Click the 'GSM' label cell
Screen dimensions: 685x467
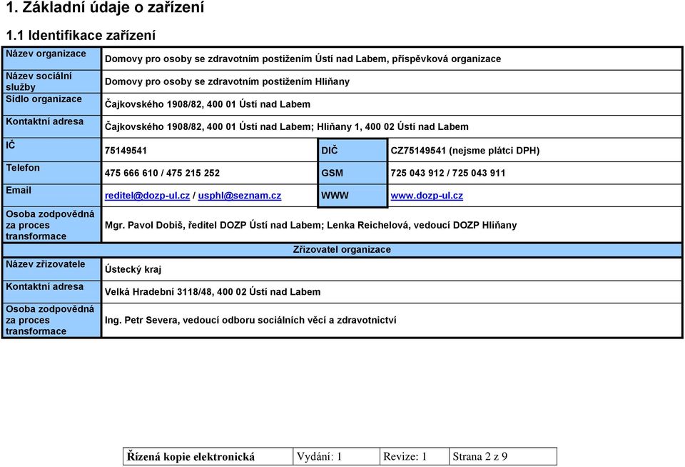point(352,173)
